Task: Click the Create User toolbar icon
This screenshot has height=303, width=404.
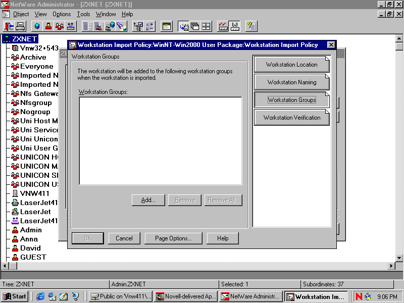Action: [48, 26]
